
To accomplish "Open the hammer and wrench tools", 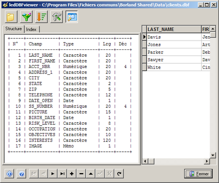I will pos(57,17).
